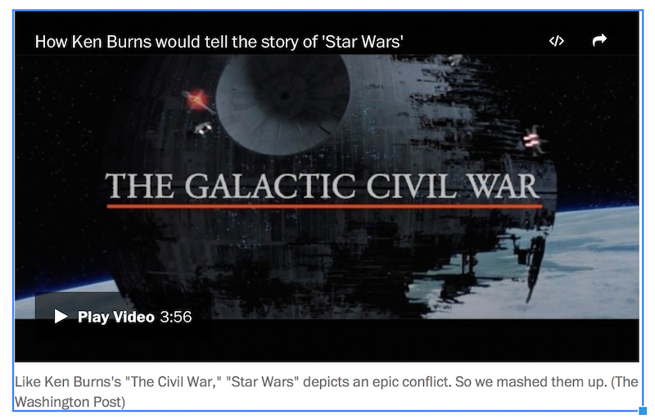Click the white play triangle icon

(x=61, y=317)
